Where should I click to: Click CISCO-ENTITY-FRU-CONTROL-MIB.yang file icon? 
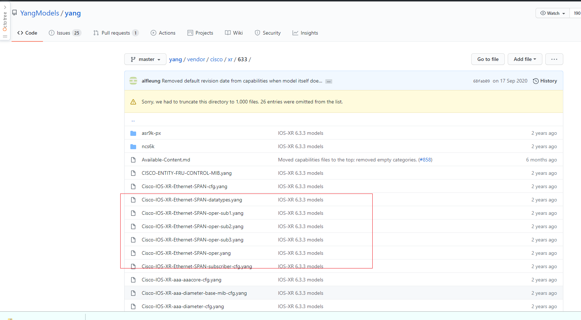pos(133,173)
